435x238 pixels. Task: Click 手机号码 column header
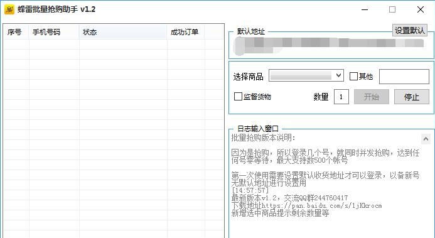pyautogui.click(x=54, y=32)
